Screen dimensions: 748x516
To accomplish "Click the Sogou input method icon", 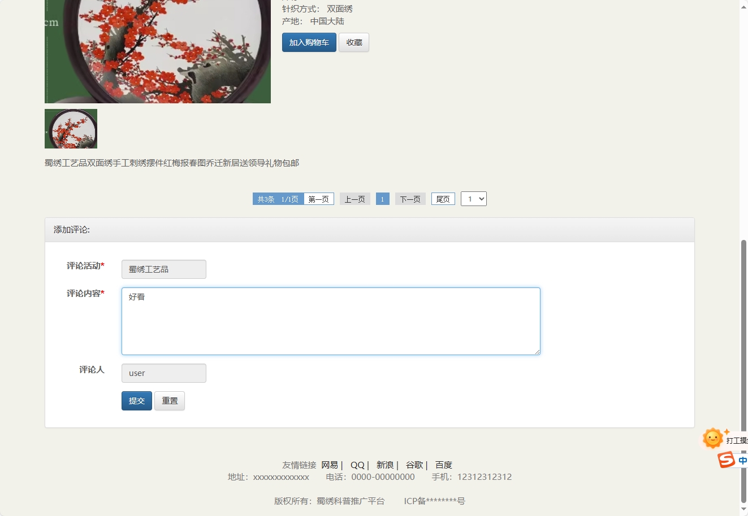I will (x=725, y=459).
